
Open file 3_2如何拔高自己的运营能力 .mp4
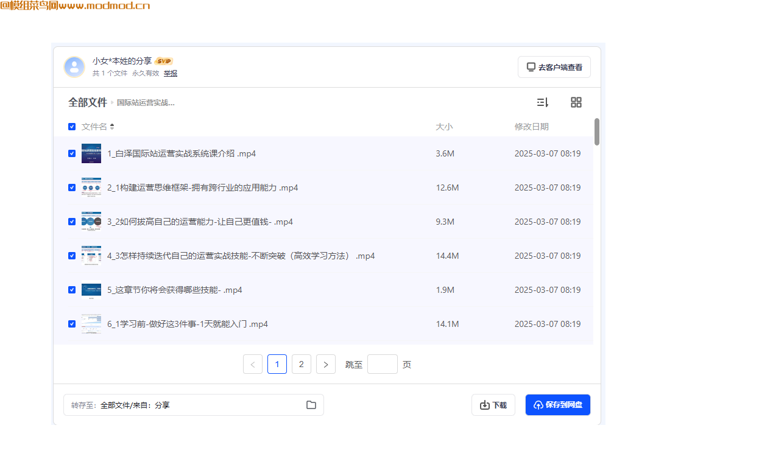coord(200,222)
